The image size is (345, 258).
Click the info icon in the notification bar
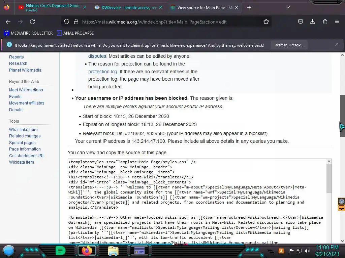(9, 45)
